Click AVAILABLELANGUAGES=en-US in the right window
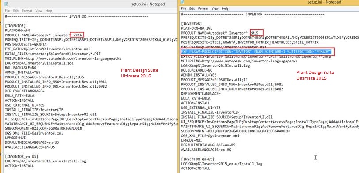This screenshot has width=359, height=173. point(206,150)
